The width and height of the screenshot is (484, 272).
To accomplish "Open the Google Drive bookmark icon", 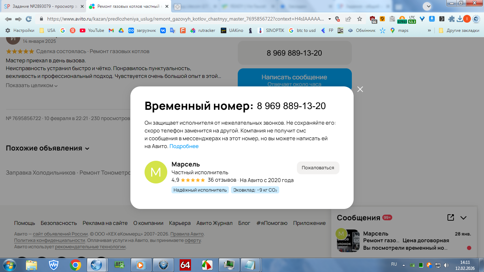I will (121, 30).
